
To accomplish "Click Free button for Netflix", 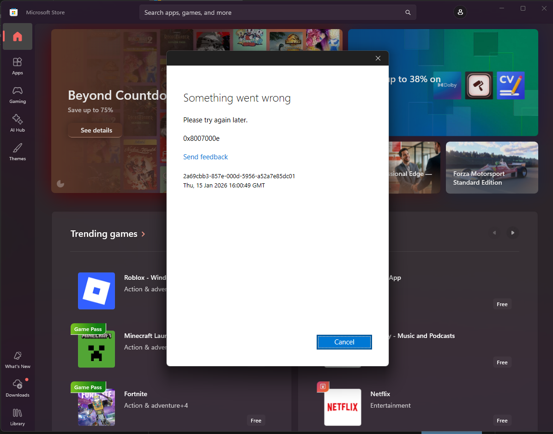I will (502, 420).
